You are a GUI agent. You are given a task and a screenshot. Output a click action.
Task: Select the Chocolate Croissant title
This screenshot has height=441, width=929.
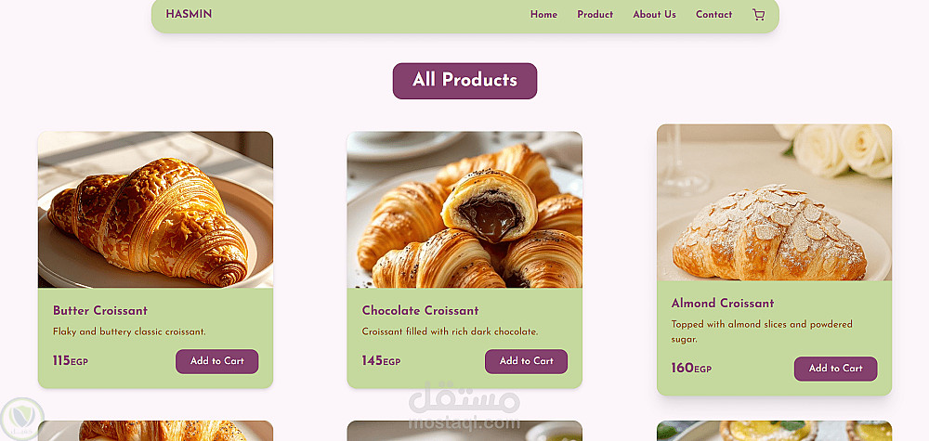pos(420,311)
